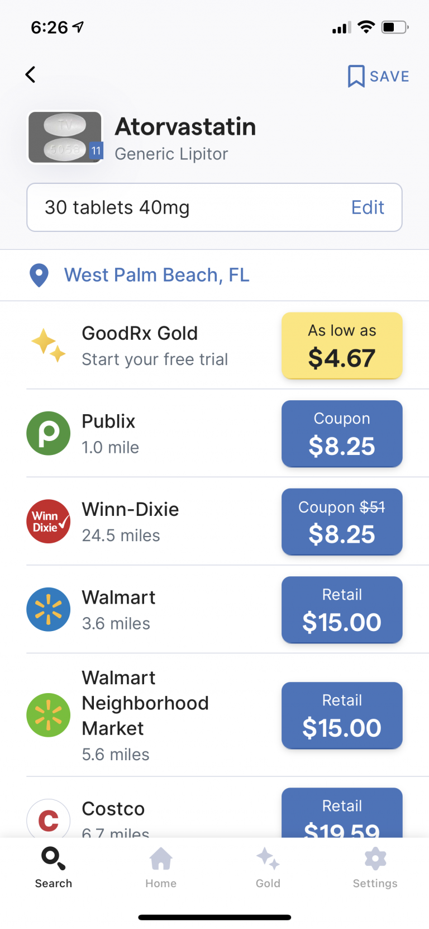Change location from West Palm Beach, FL

156,275
